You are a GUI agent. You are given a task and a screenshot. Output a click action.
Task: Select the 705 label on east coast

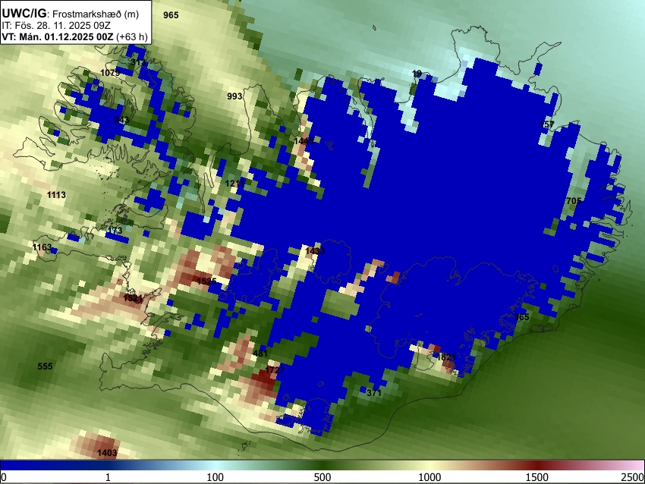click(574, 201)
